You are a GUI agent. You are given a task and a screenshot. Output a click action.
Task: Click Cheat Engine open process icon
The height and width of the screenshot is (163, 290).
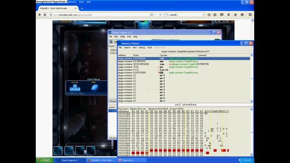point(111,41)
